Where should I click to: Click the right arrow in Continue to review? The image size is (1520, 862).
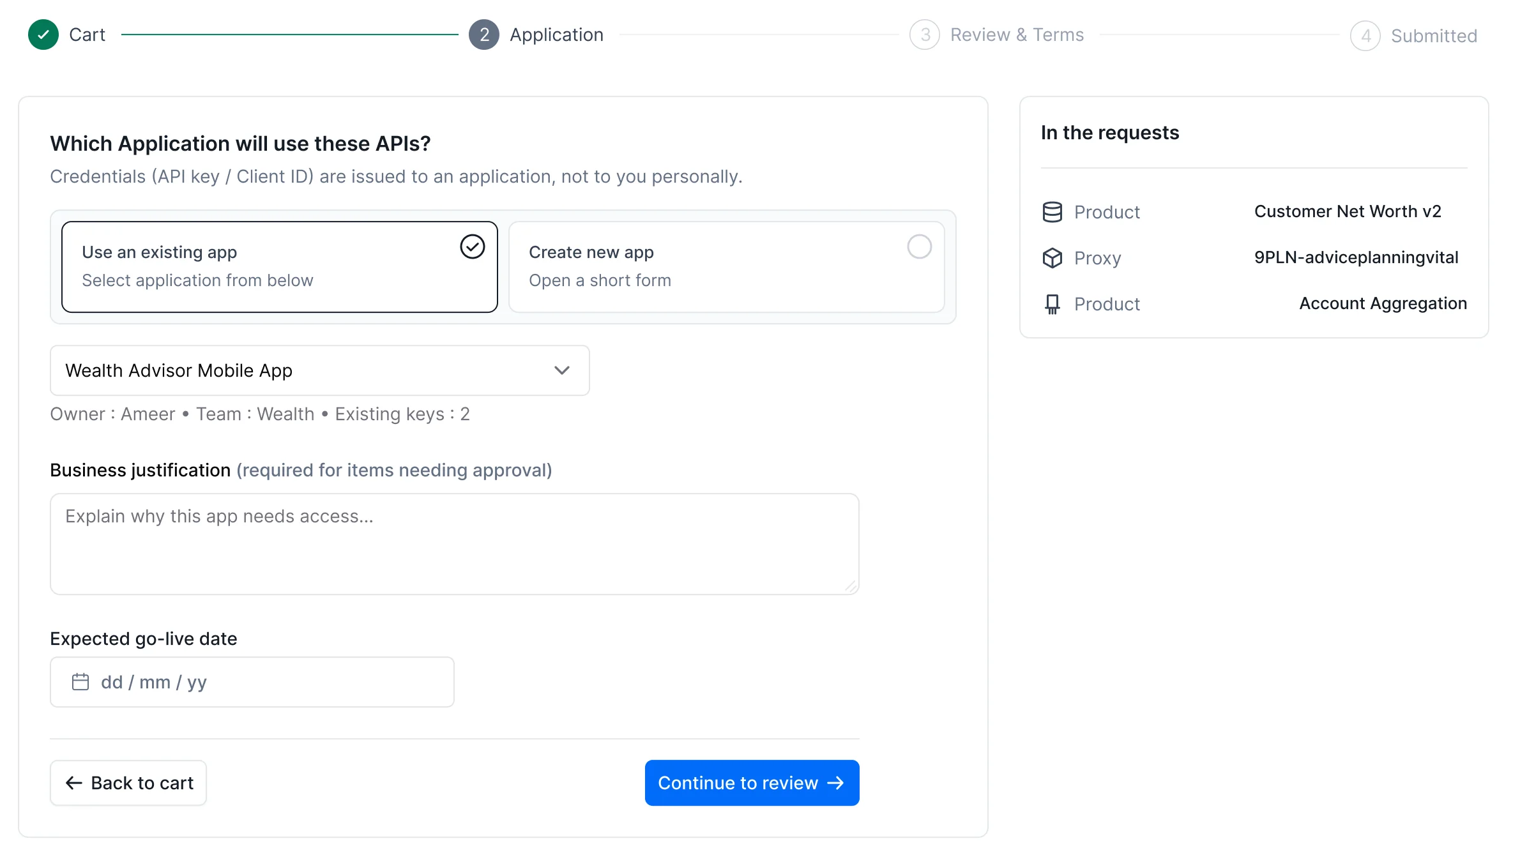pyautogui.click(x=835, y=783)
